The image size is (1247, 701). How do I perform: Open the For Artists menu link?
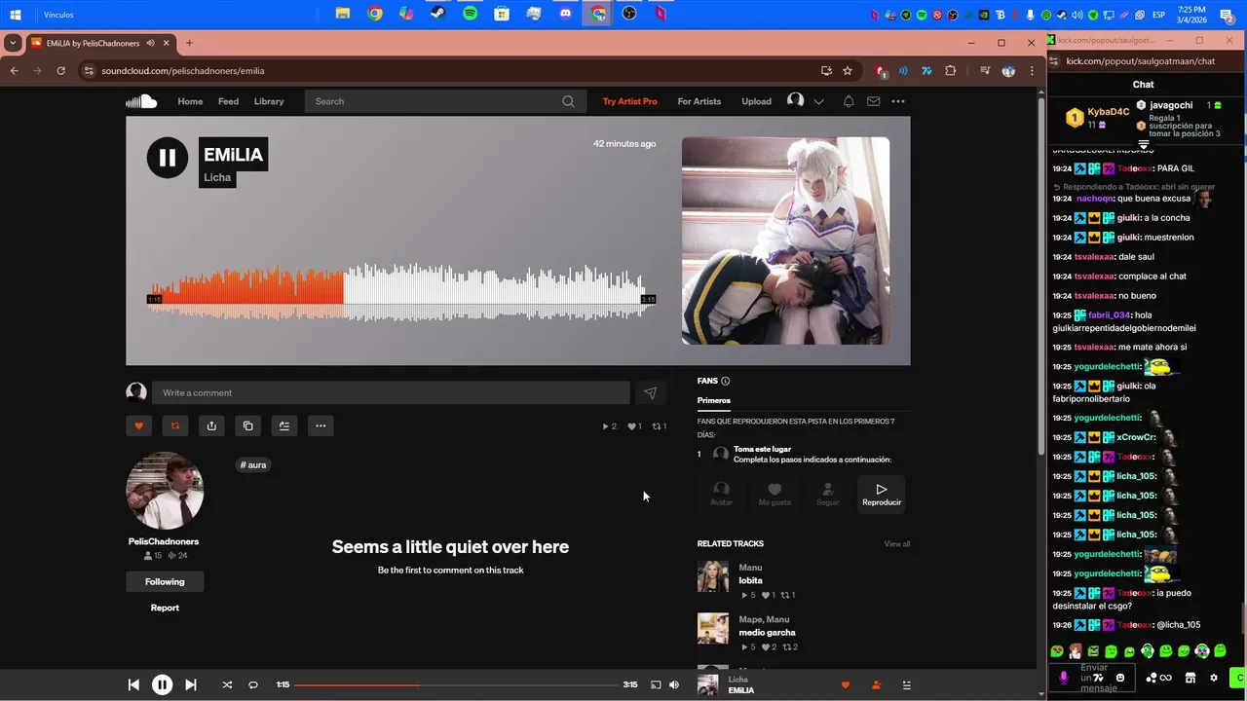point(699,101)
